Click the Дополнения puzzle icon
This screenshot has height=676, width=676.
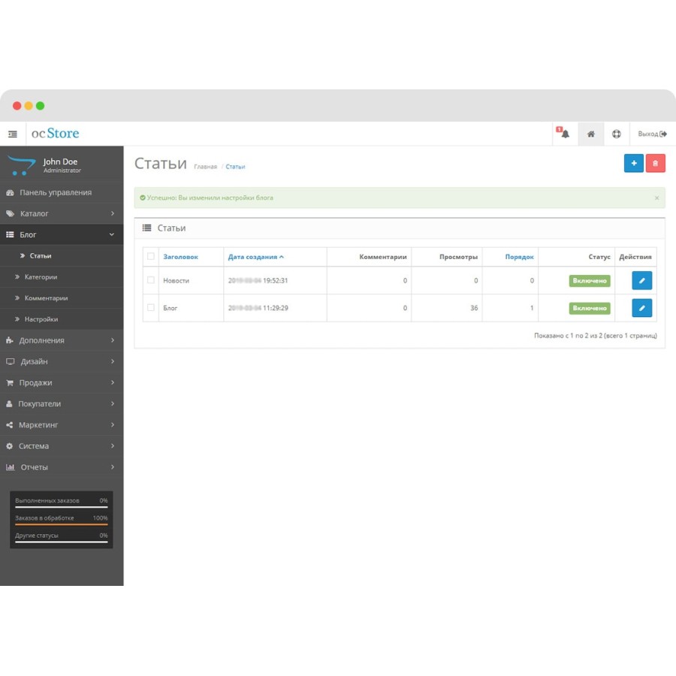[10, 340]
